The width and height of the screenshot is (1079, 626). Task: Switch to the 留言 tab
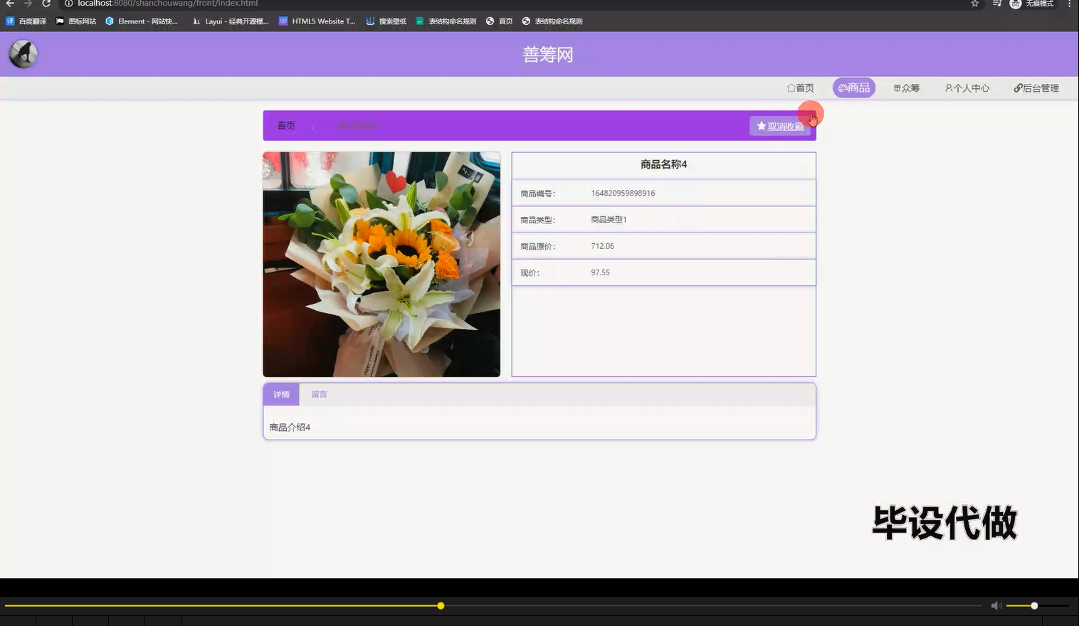pos(318,394)
